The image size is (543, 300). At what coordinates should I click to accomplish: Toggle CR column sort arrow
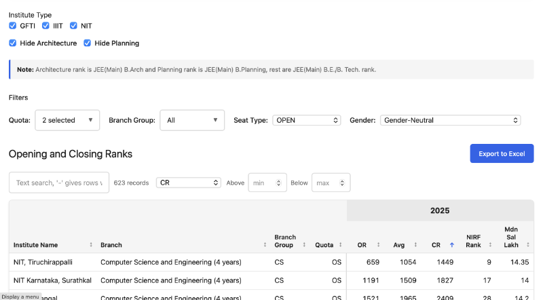451,245
